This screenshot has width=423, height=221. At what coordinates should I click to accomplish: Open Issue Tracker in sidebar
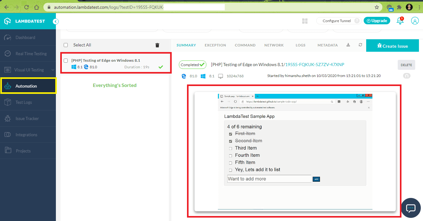28,118
